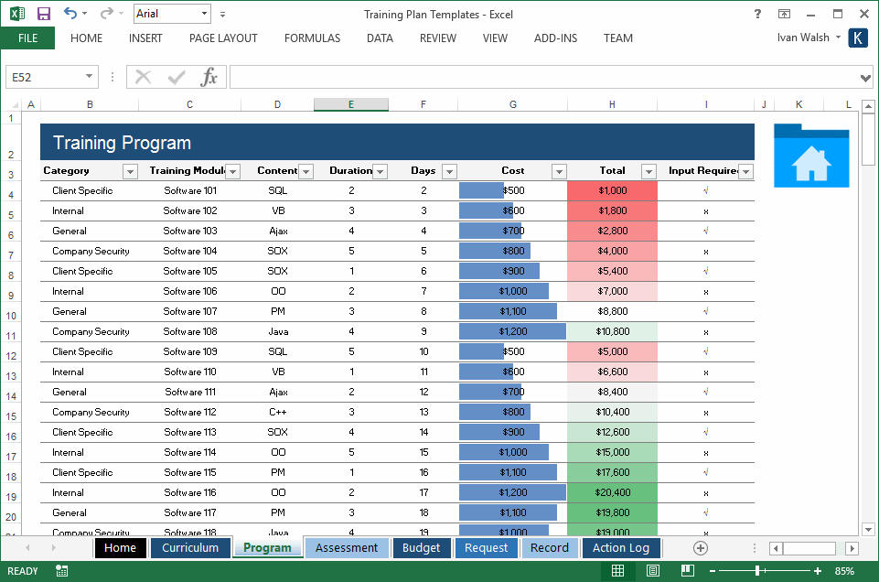Open Excel Help with the question mark icon
879x582 pixels.
pyautogui.click(x=756, y=14)
